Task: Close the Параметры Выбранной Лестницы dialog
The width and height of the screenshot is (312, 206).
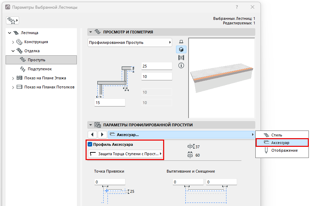Action: [x=253, y=7]
